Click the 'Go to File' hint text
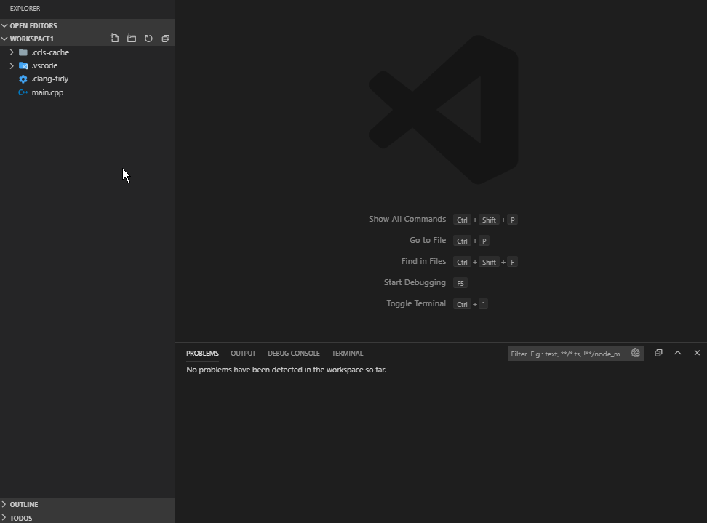The height and width of the screenshot is (523, 707). tap(428, 240)
